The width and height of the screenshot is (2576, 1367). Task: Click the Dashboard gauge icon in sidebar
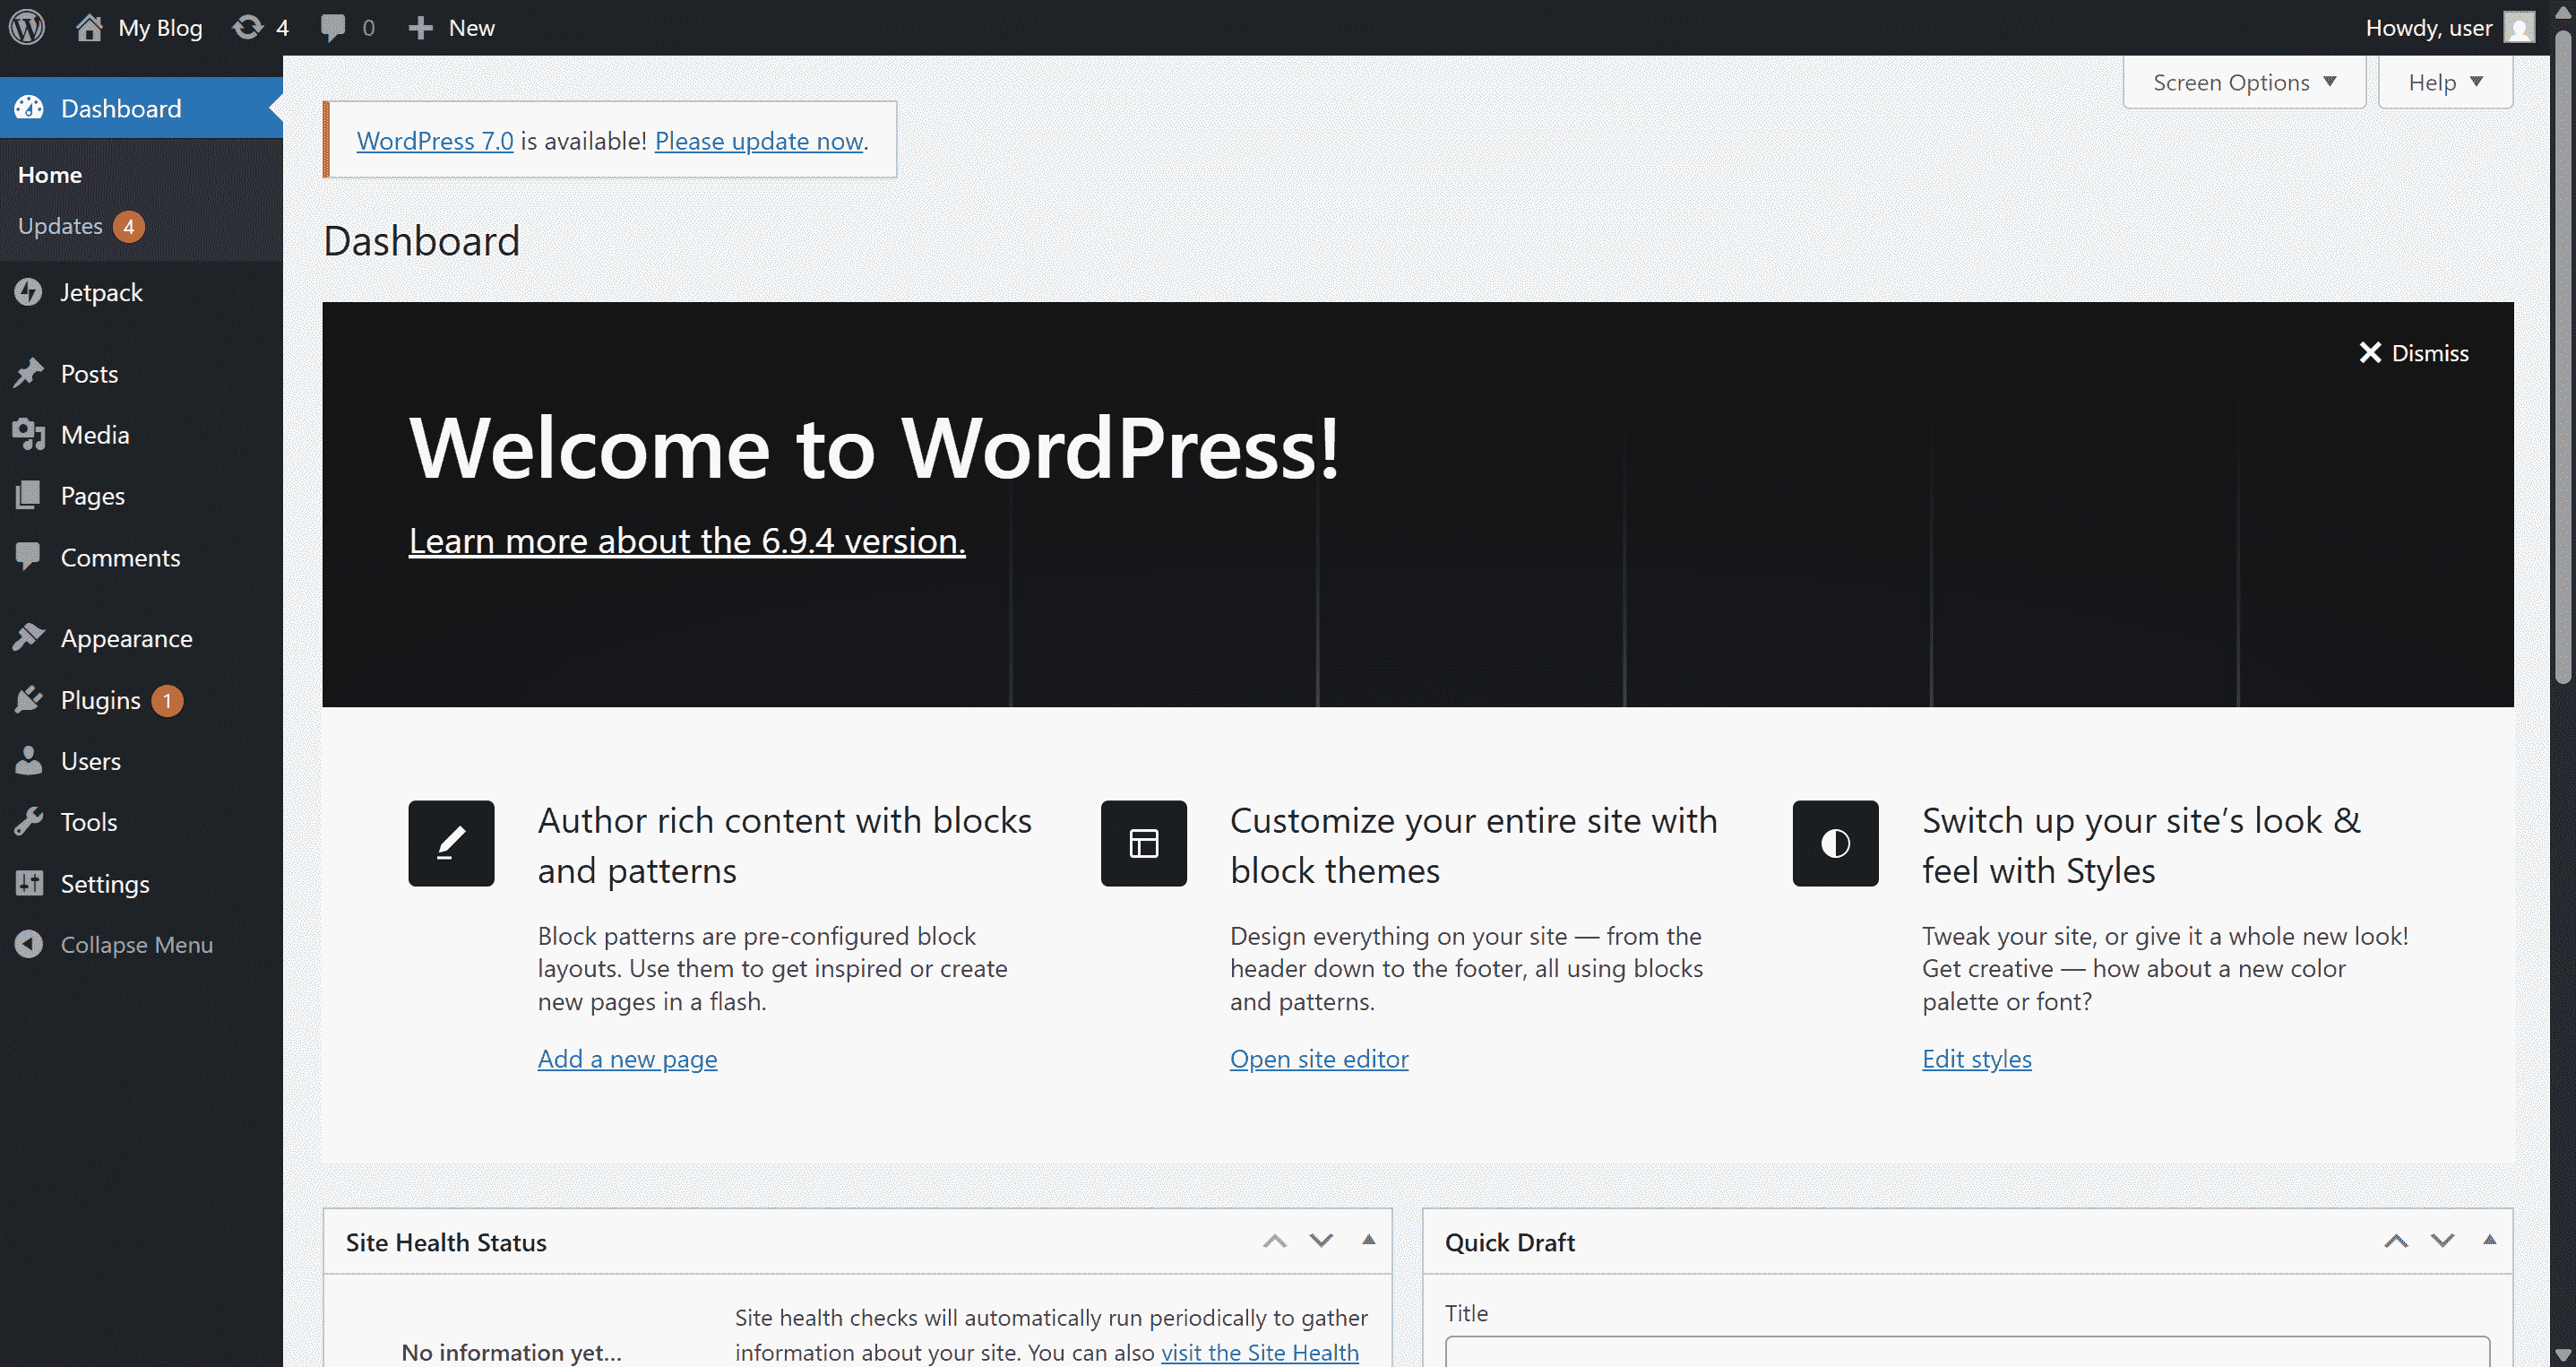[29, 107]
